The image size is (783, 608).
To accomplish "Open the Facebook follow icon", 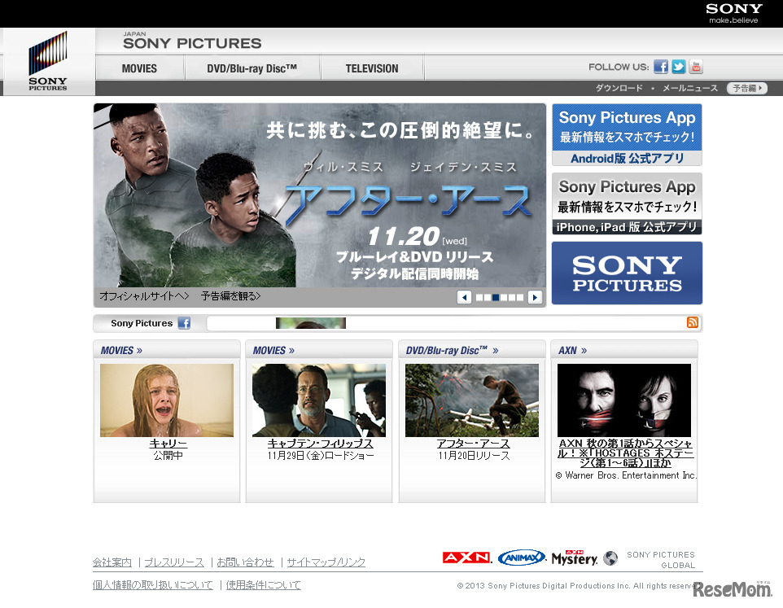I will (x=661, y=67).
